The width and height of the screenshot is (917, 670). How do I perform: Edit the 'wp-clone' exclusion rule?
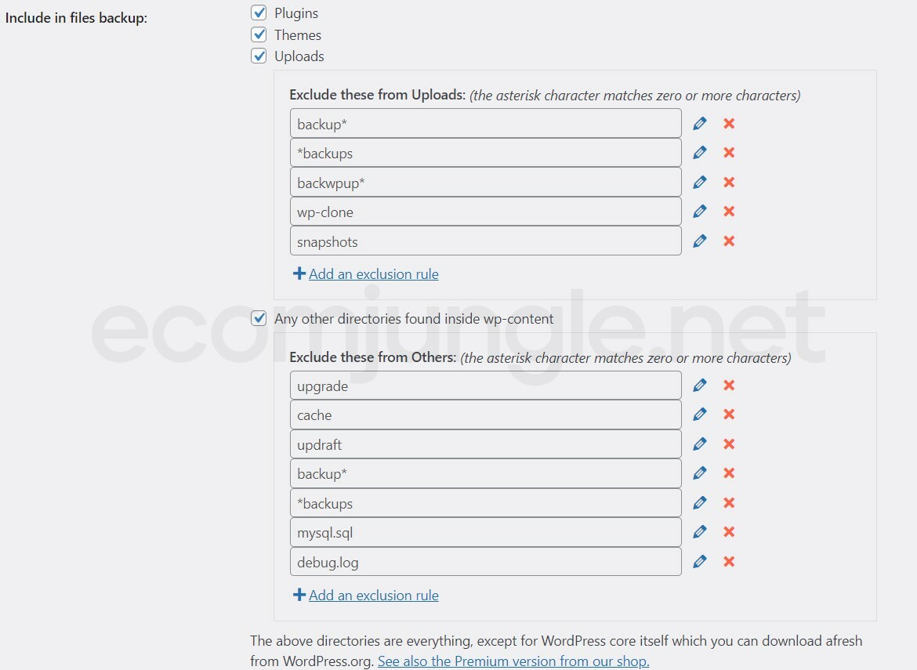[x=700, y=211]
